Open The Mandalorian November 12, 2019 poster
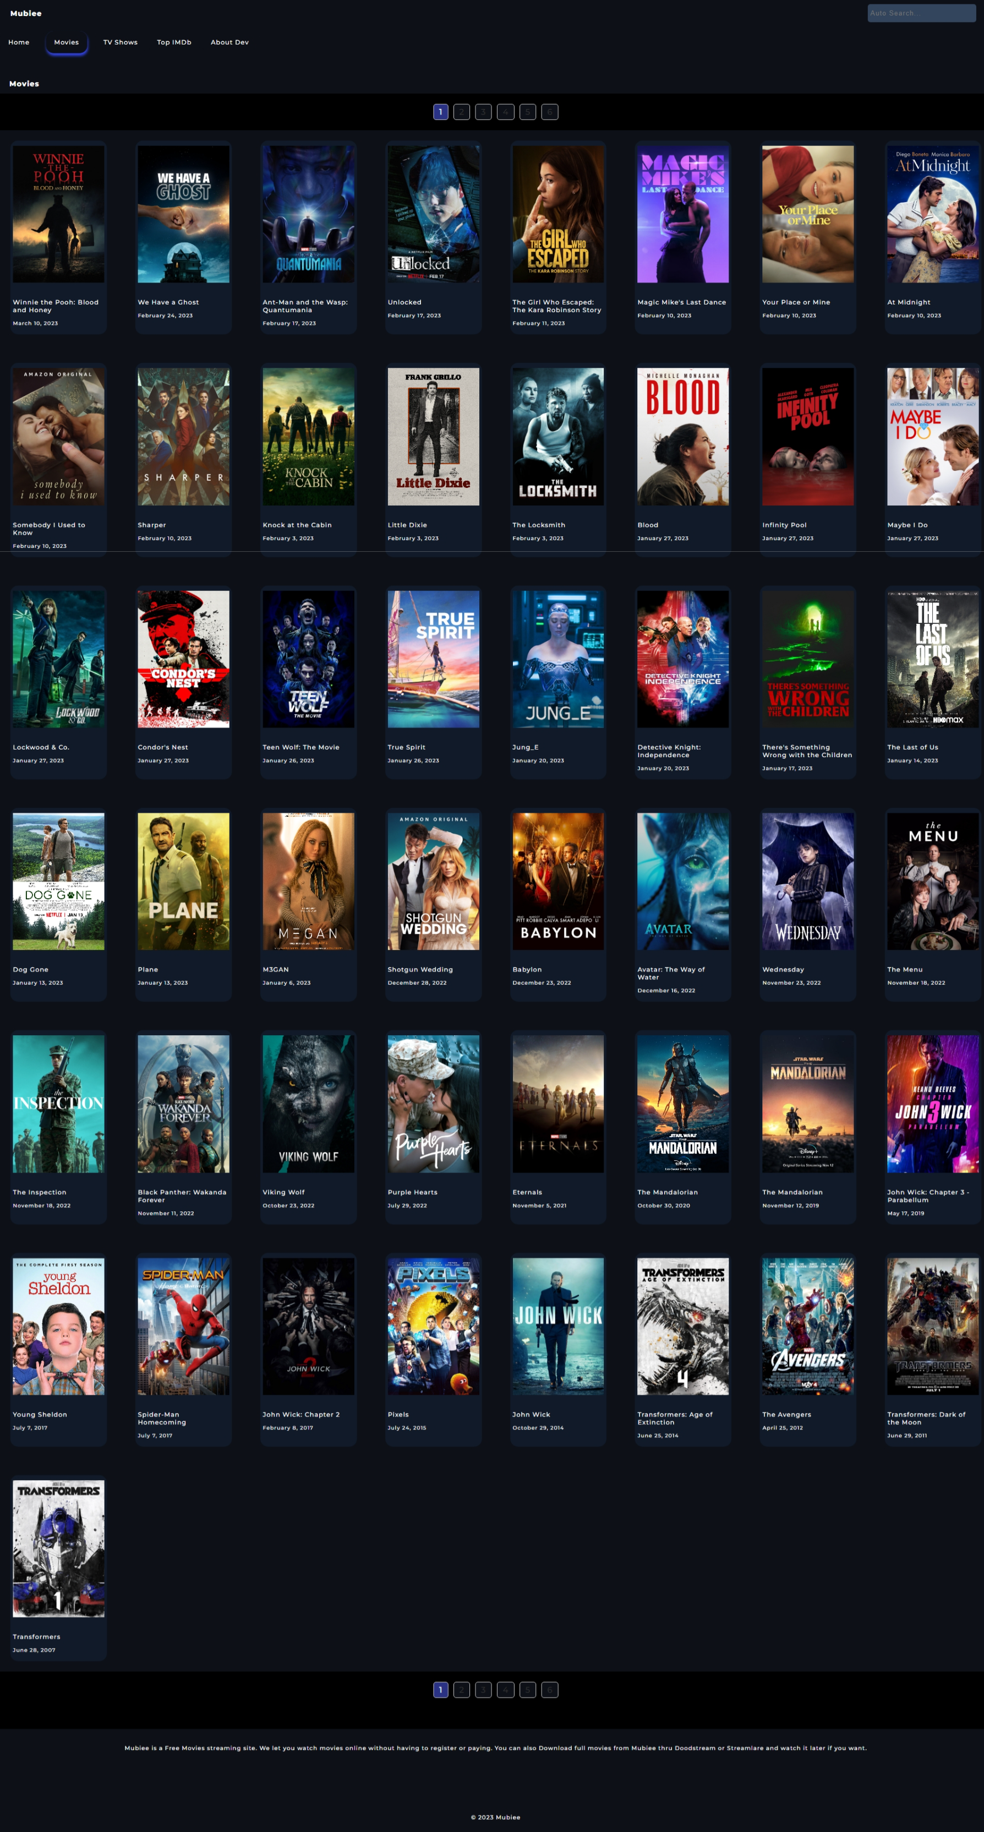This screenshot has width=984, height=1832. point(808,1103)
